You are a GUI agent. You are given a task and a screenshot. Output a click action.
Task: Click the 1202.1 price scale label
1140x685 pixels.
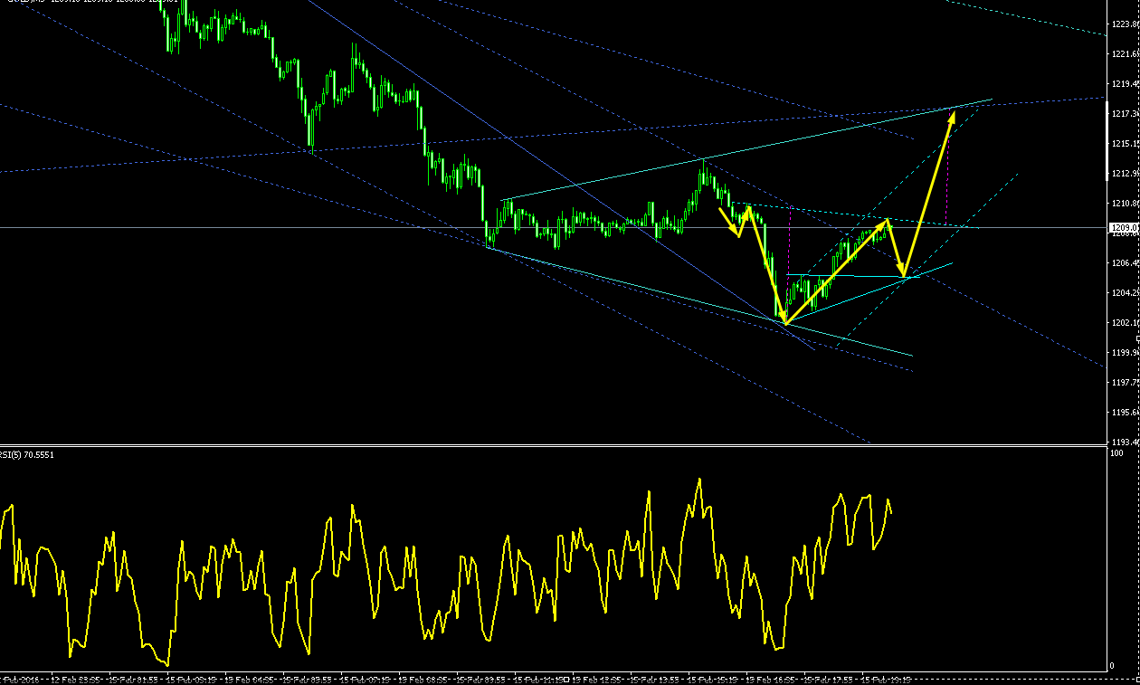tap(1125, 323)
